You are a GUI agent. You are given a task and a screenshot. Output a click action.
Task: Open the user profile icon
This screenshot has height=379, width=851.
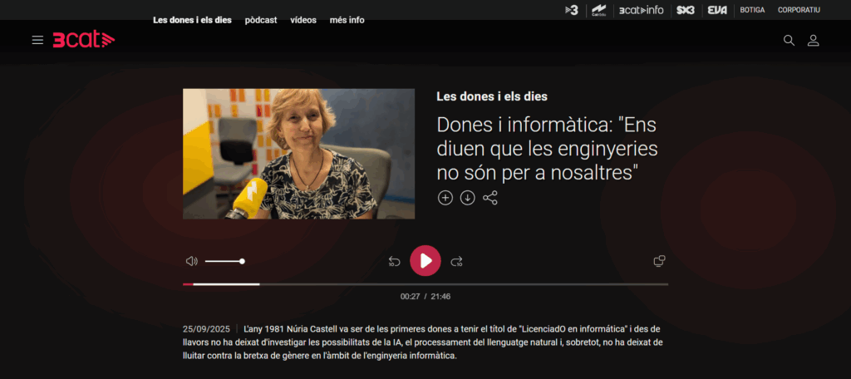point(814,40)
